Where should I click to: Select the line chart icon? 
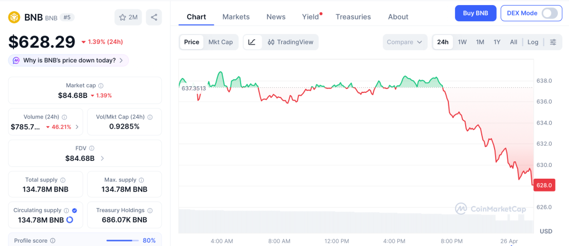(252, 42)
